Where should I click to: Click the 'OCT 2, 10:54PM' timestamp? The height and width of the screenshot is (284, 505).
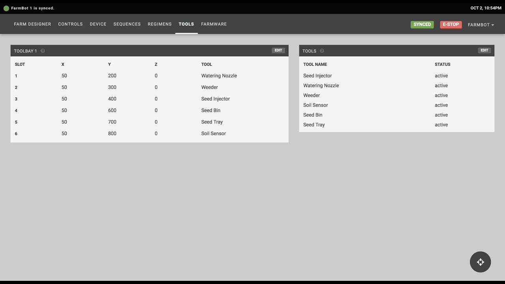coord(486,8)
